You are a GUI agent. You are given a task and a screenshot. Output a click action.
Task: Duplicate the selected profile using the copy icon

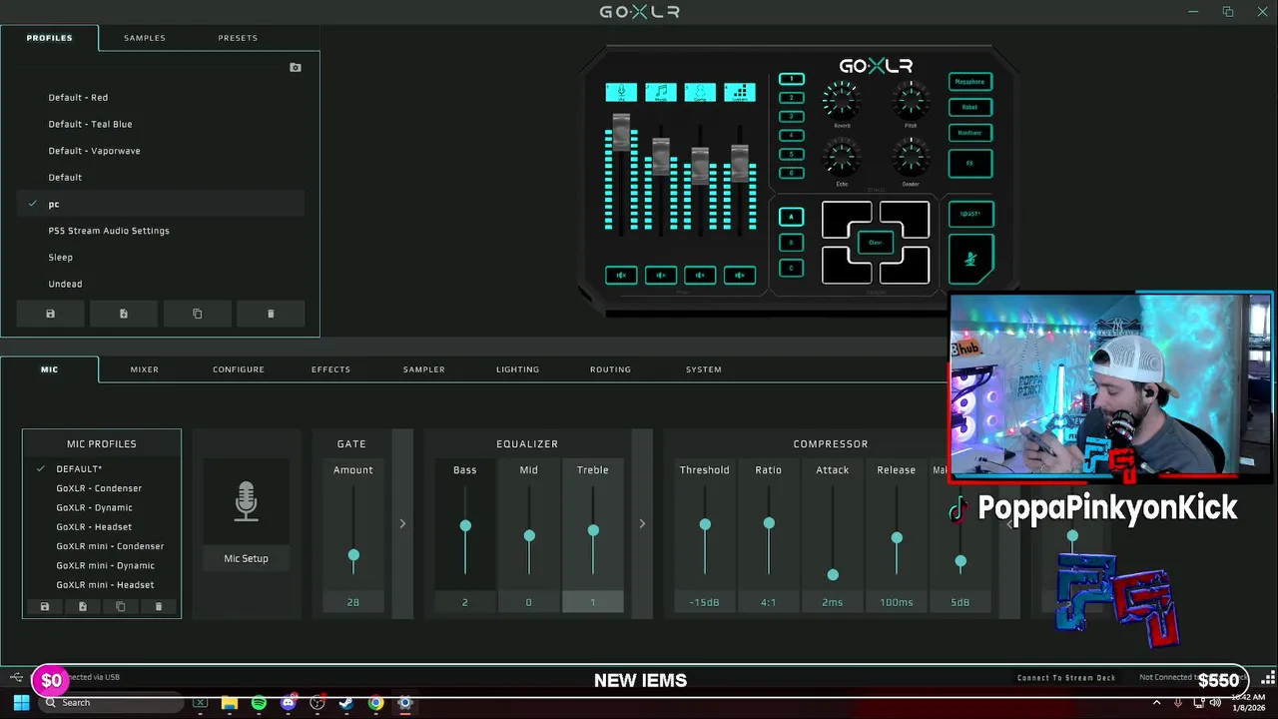coord(197,314)
